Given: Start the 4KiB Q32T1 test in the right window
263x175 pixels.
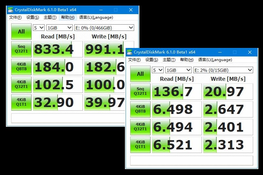Looking at the screenshot, I should tap(140, 127).
